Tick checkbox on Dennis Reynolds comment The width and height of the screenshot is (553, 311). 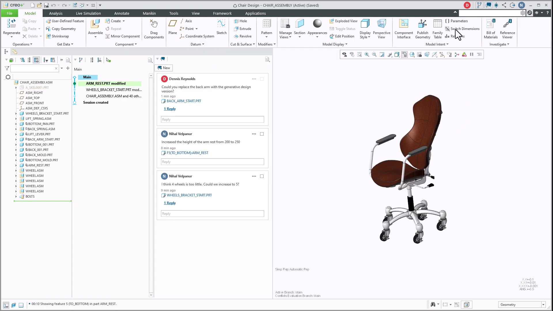262,79
